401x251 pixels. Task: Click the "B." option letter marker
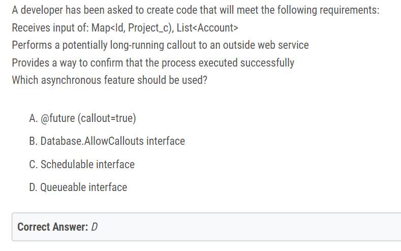34,141
